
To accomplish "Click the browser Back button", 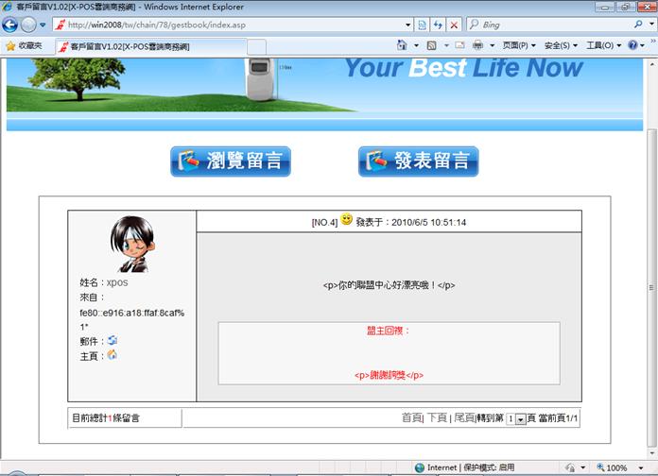I will (12, 25).
